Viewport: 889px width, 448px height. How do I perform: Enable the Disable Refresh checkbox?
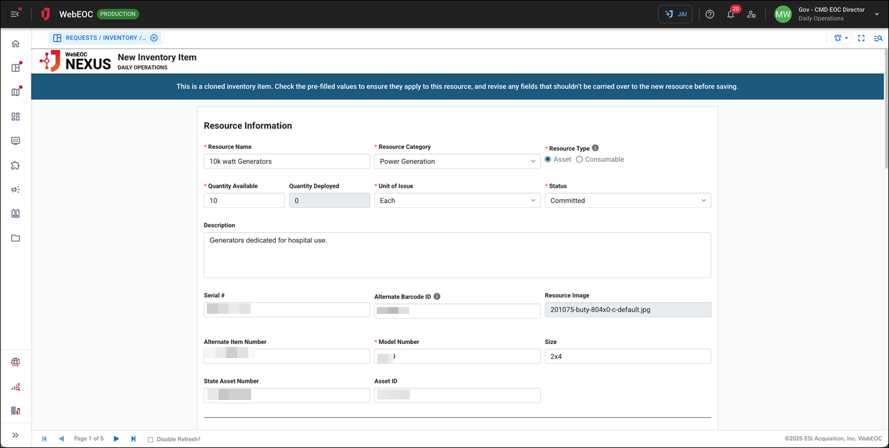coord(151,439)
